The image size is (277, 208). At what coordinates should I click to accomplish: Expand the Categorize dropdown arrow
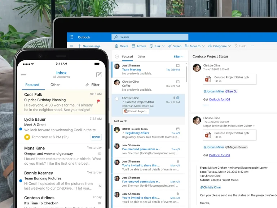point(229,46)
